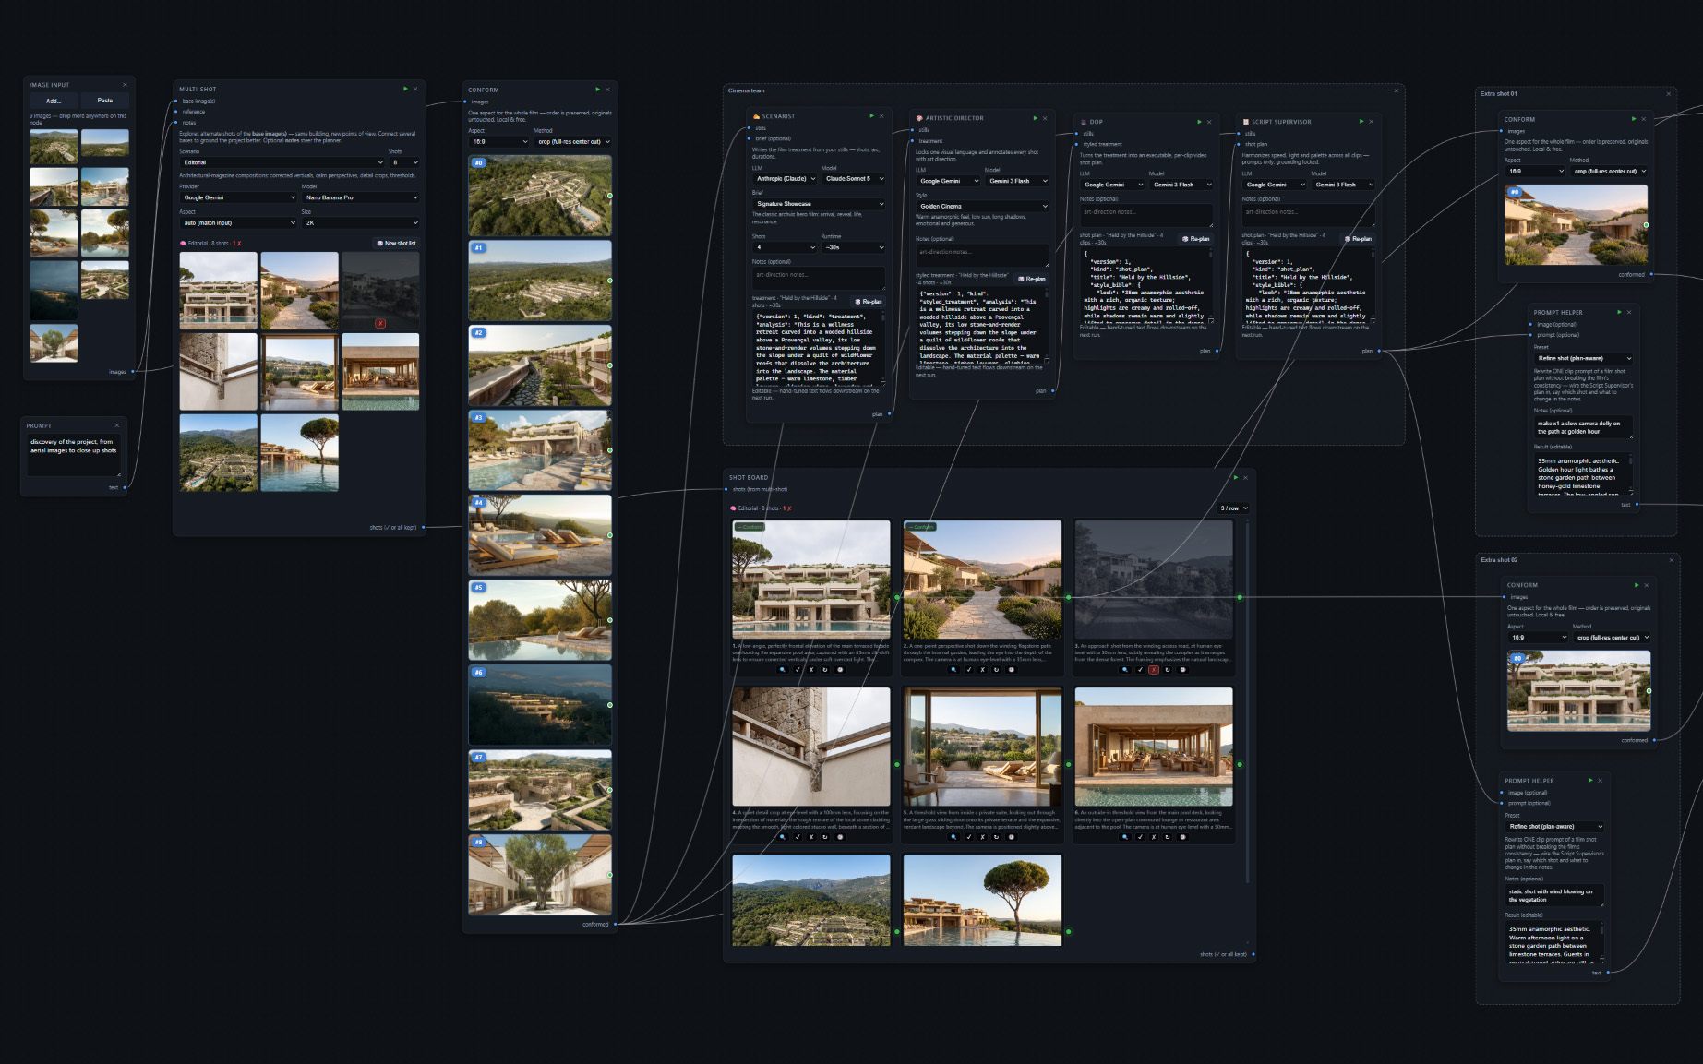Screen dimensions: 1703x1064
Task: Run the Script Supervisor node
Action: point(1361,121)
